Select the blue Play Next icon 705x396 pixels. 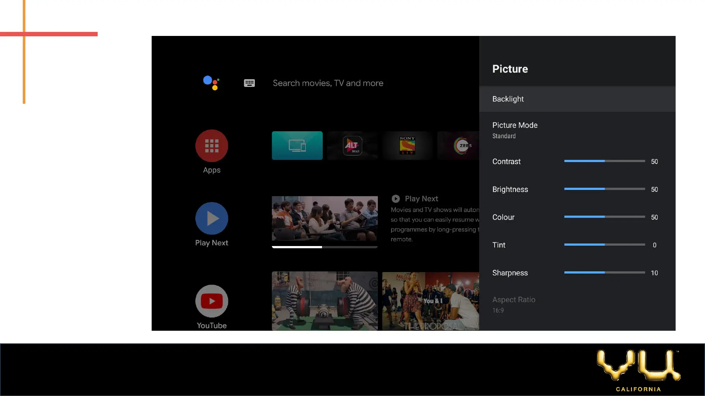pos(211,219)
